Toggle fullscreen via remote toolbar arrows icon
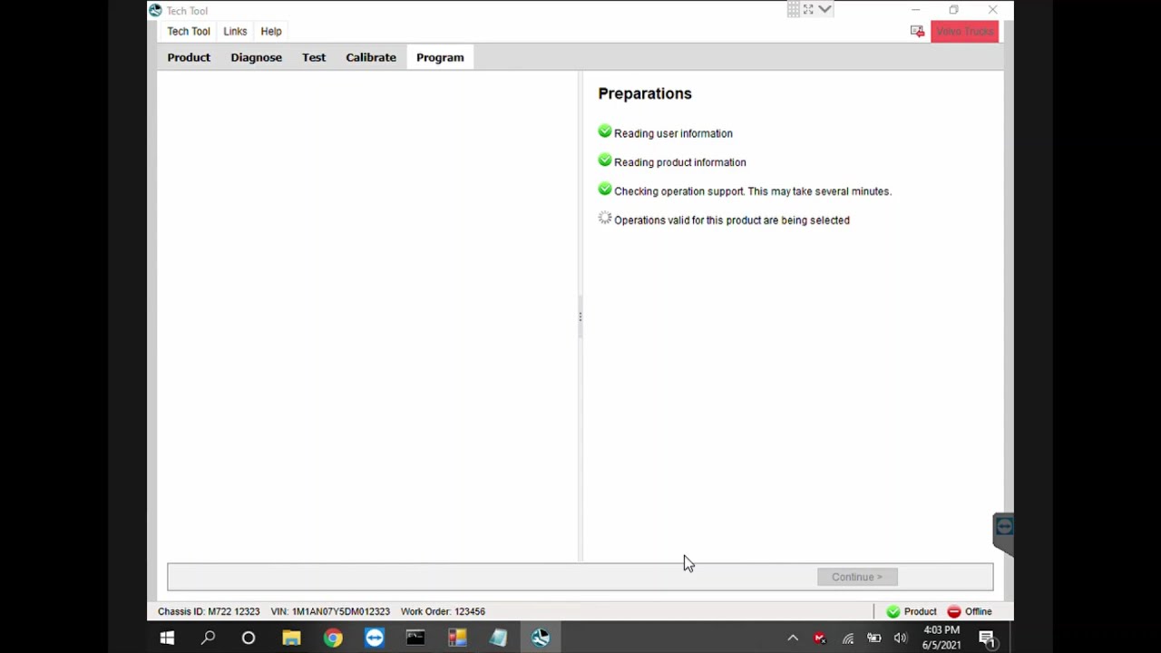The image size is (1161, 653). (x=808, y=9)
